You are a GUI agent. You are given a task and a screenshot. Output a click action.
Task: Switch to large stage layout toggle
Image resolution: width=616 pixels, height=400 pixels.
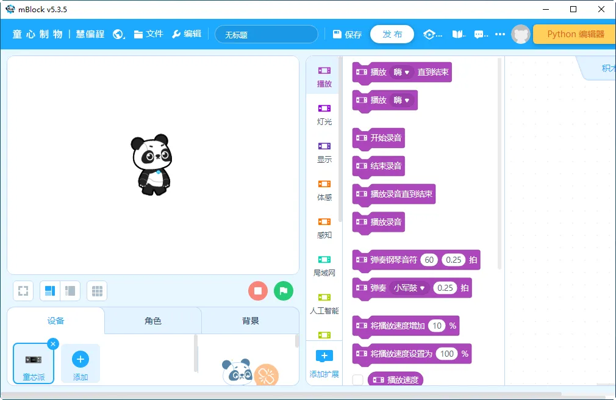pos(50,291)
